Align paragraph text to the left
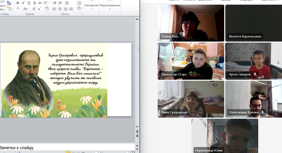The image size is (282, 153). click(54, 9)
